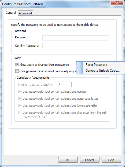Click the Minimum password length field
The width and height of the screenshot is (126, 167).
[64, 84]
